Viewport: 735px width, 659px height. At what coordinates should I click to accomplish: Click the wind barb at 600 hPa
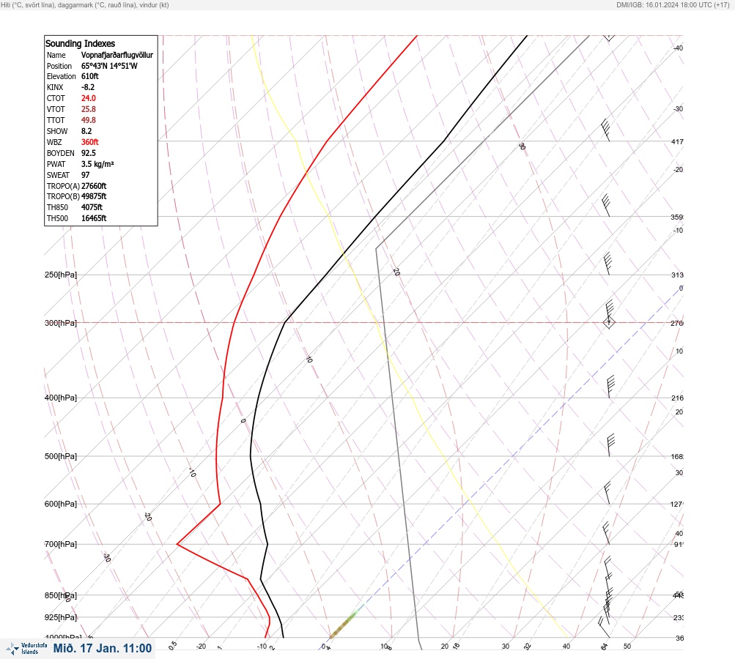[607, 494]
